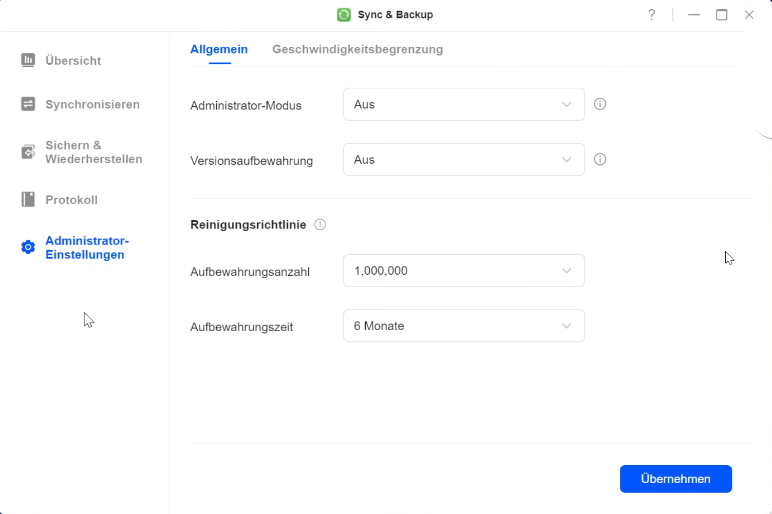Go to Übersicht in sidebar
Image resolution: width=772 pixels, height=514 pixels.
[x=73, y=61]
